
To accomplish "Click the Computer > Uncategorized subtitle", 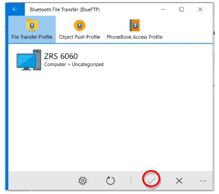I will point(74,64).
